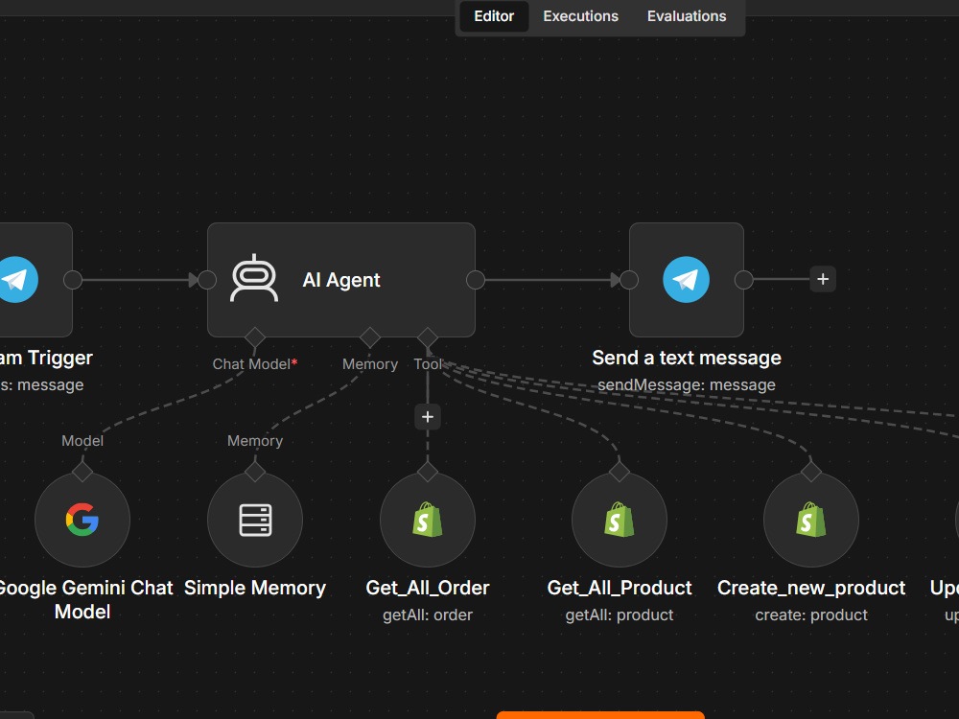Click AI Agent Chat Model diamond connector

[x=254, y=336]
